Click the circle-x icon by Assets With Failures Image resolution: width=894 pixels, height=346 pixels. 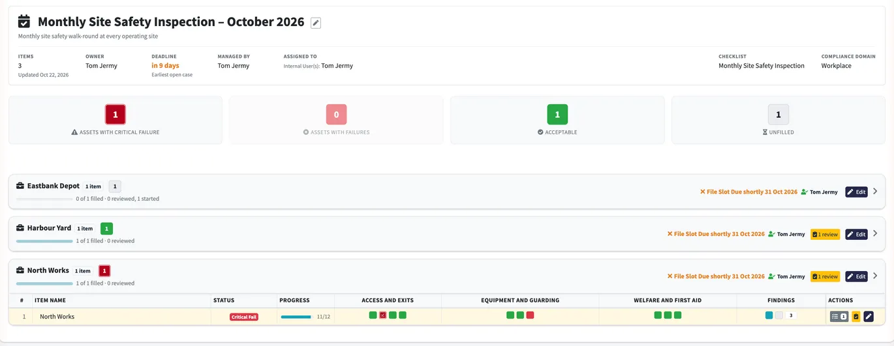(x=306, y=132)
